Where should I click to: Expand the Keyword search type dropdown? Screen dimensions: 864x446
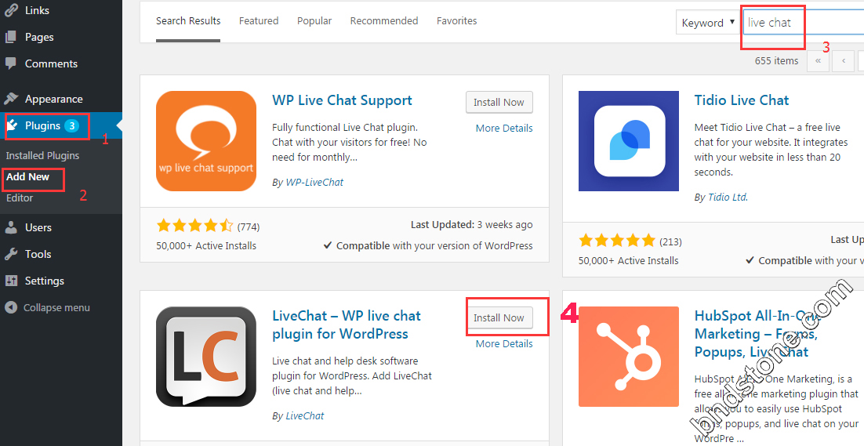point(708,23)
